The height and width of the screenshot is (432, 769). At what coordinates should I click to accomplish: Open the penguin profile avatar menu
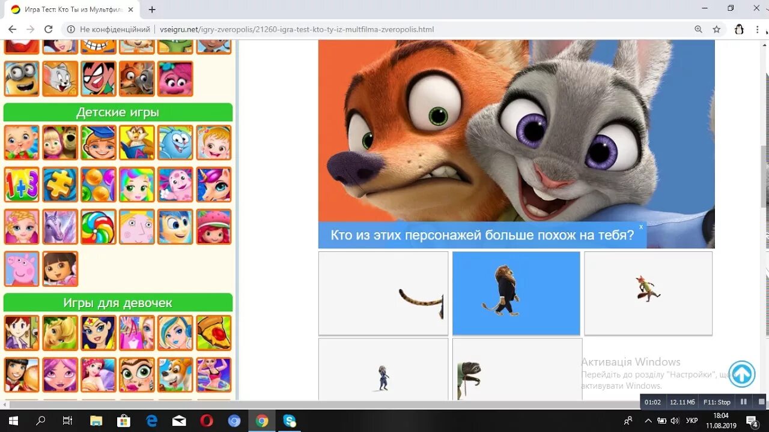coord(739,29)
